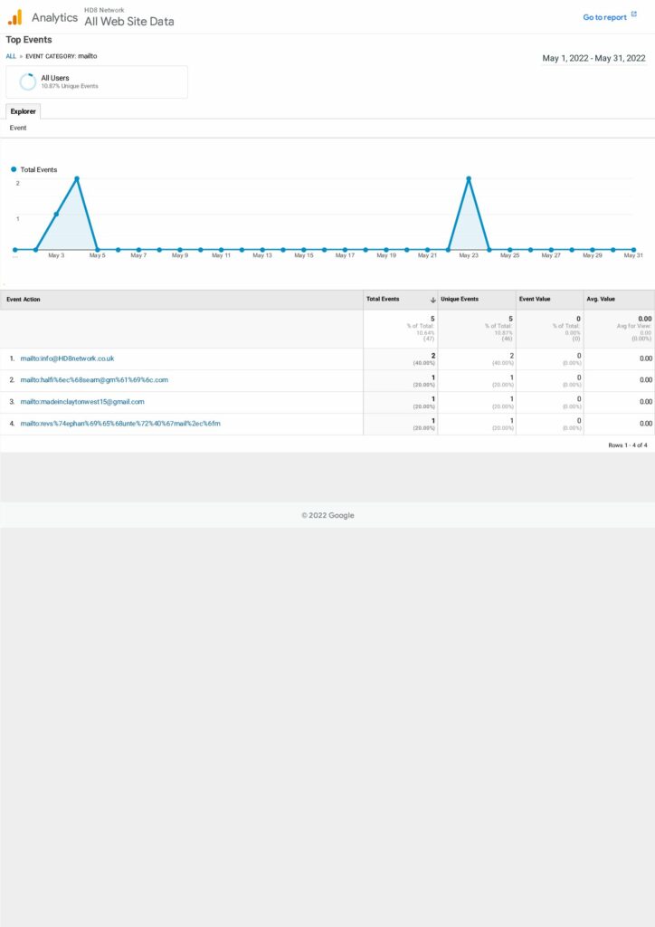Select the Event sub-tab under Explorer

click(x=18, y=129)
